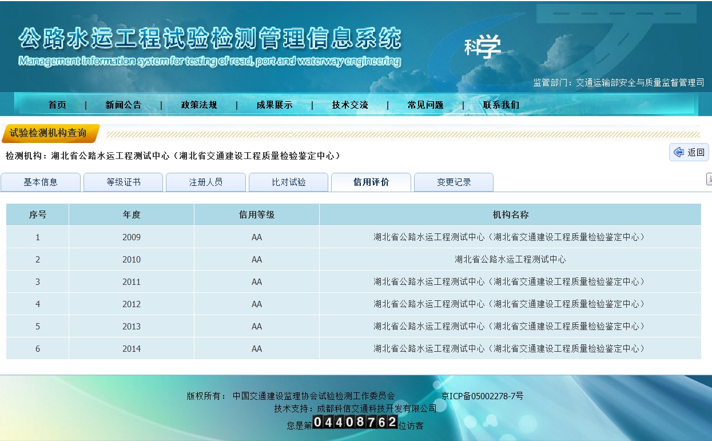Switch to the 基本信息 tab
712x441 pixels.
(41, 182)
